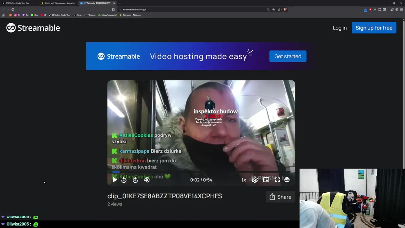Screen dimensions: 405x228
Task: Open the 1x playback speed menu
Action: (244, 180)
